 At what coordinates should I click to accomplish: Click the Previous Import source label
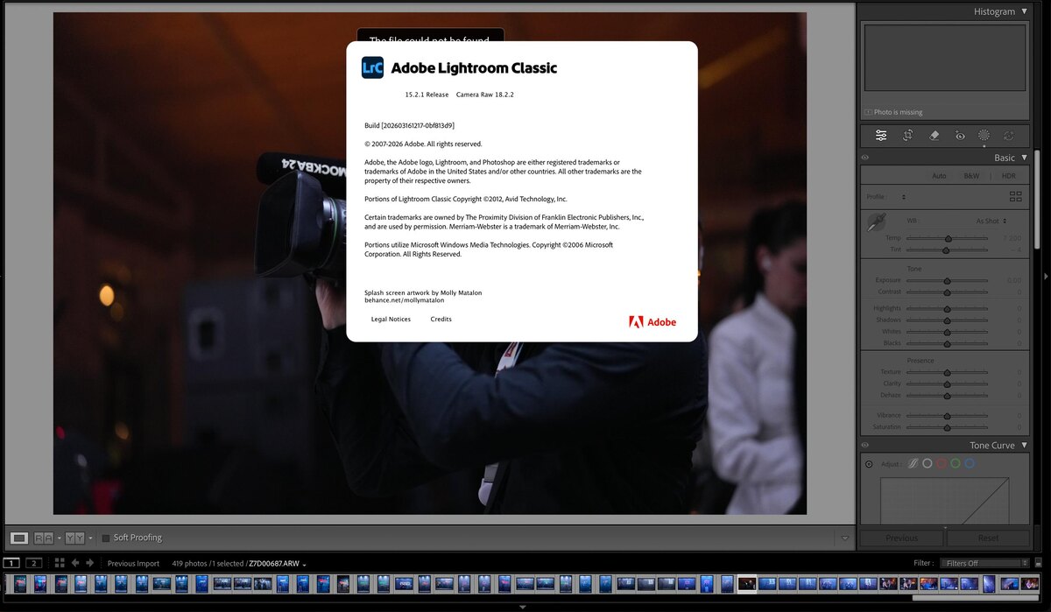click(133, 564)
